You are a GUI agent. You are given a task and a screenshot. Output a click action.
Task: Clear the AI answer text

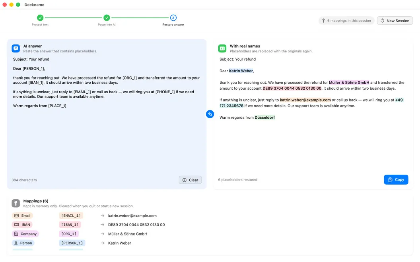pos(190,180)
